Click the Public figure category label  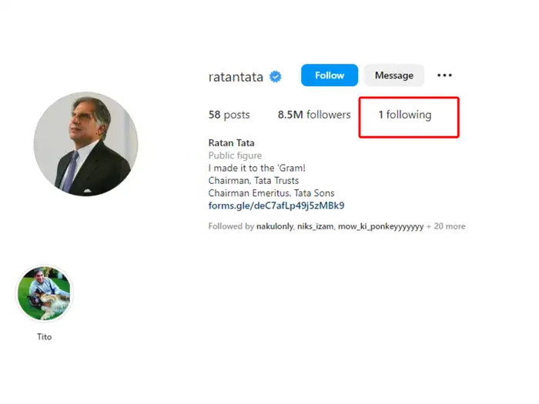tap(235, 155)
